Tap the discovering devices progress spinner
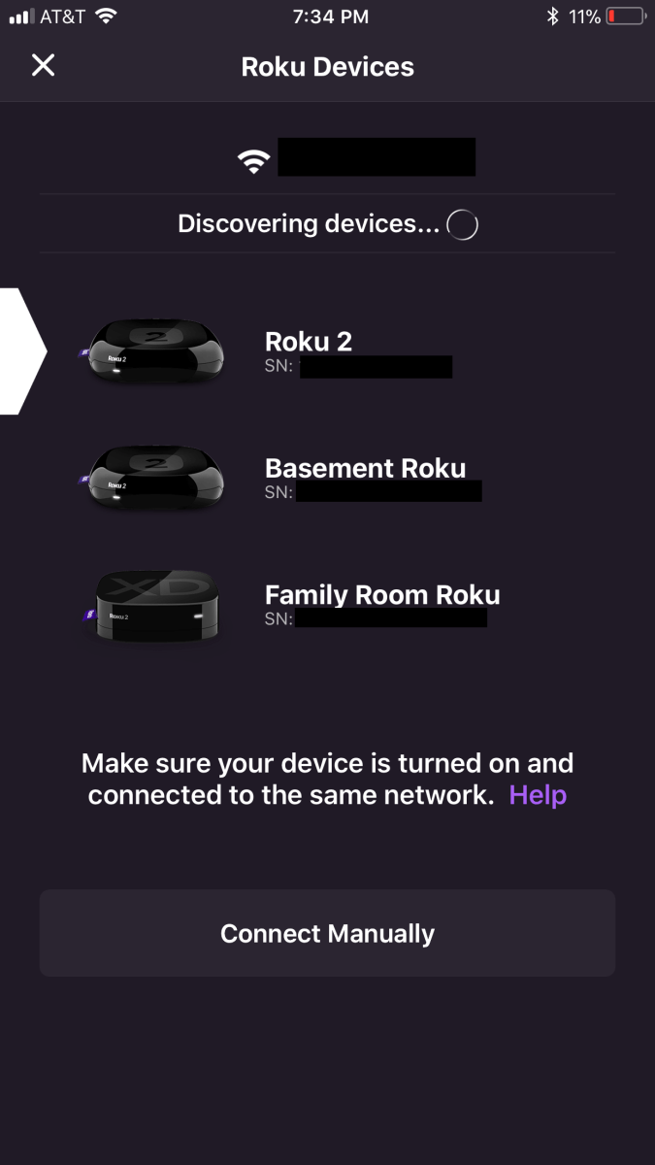 [463, 224]
